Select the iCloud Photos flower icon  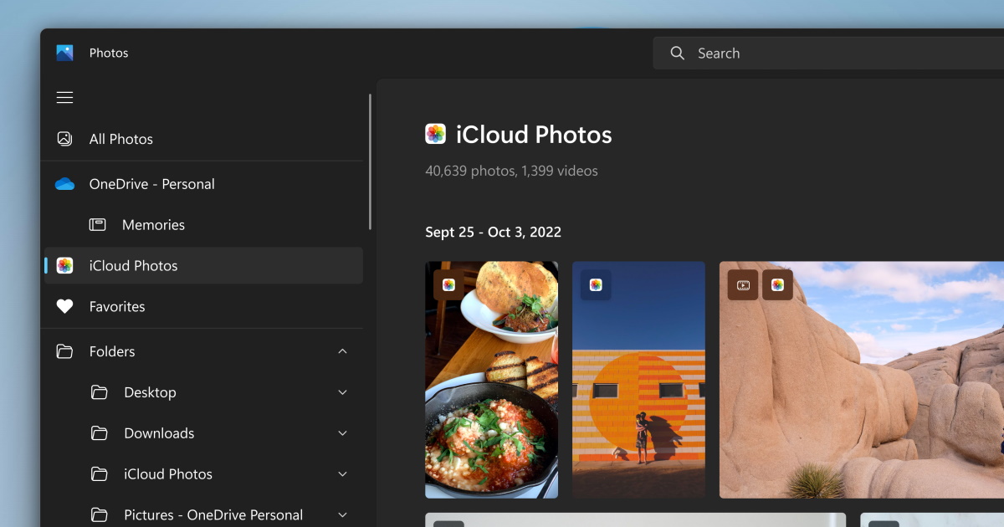(64, 265)
